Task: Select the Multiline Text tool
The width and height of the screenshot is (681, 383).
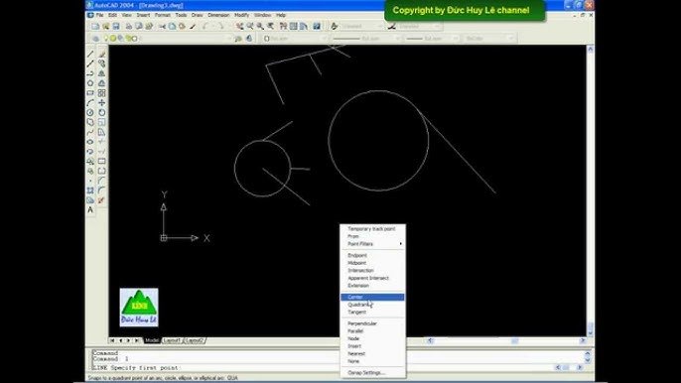Action: pyautogui.click(x=90, y=210)
